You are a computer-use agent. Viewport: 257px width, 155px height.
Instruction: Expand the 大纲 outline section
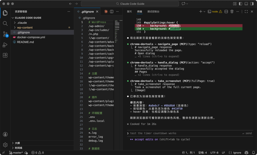(x=17, y=143)
